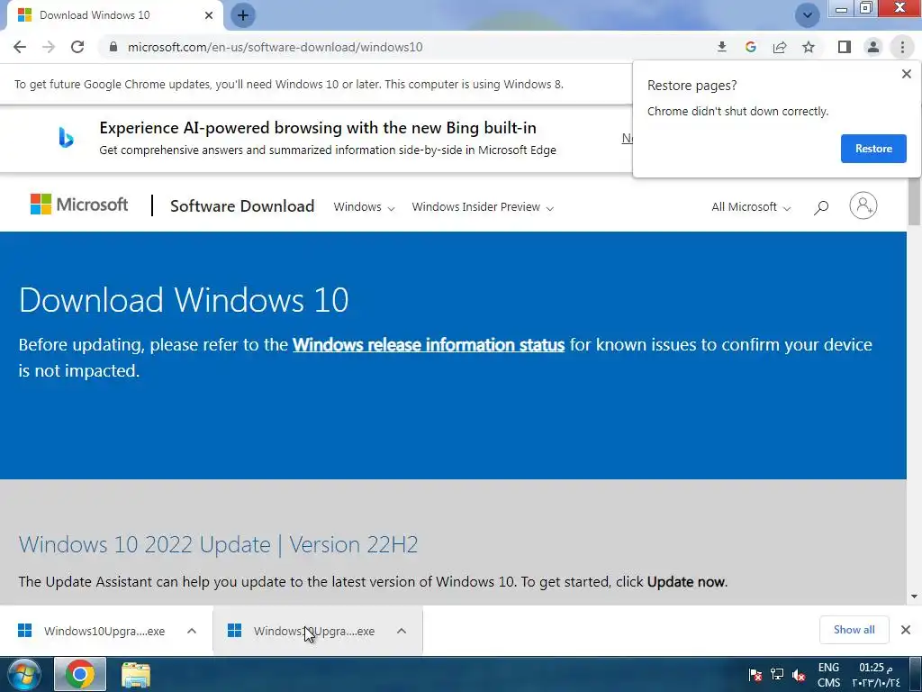Reload the page with the refresh icon
The width and height of the screenshot is (922, 692).
(x=77, y=47)
